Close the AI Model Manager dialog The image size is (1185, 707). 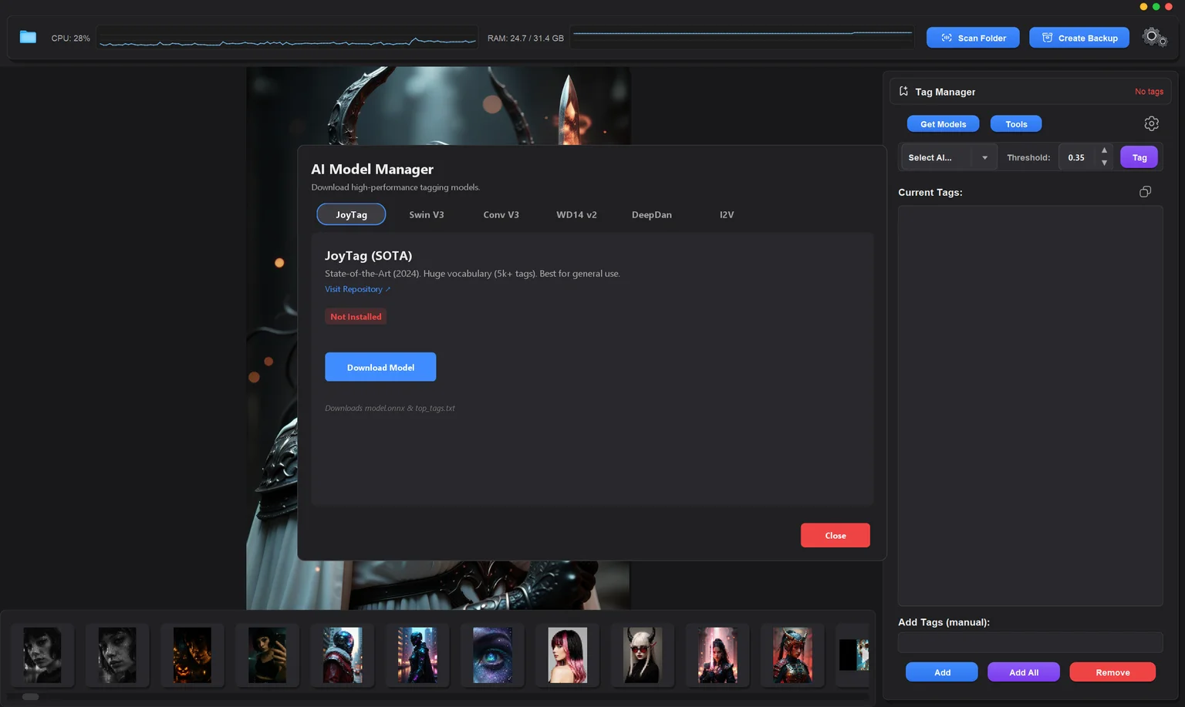pyautogui.click(x=835, y=535)
